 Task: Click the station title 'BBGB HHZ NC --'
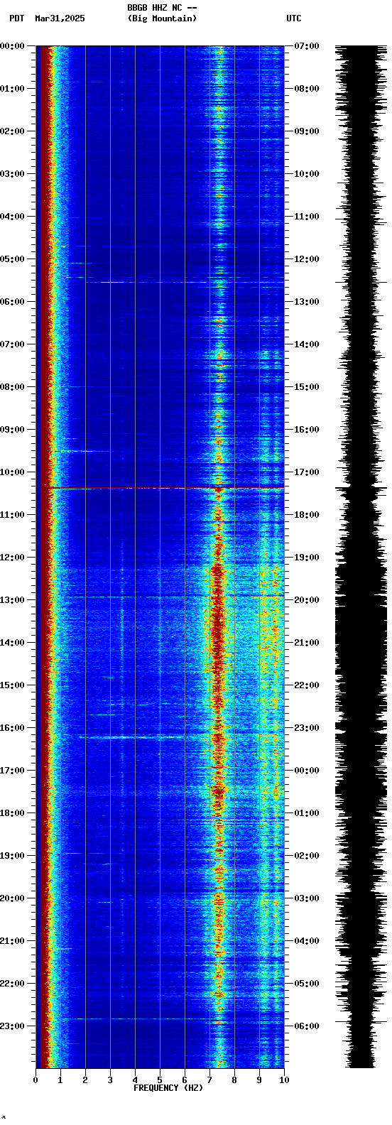point(162,8)
